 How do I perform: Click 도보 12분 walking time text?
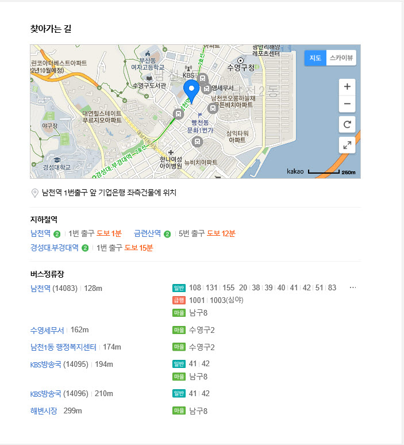pyautogui.click(x=221, y=233)
